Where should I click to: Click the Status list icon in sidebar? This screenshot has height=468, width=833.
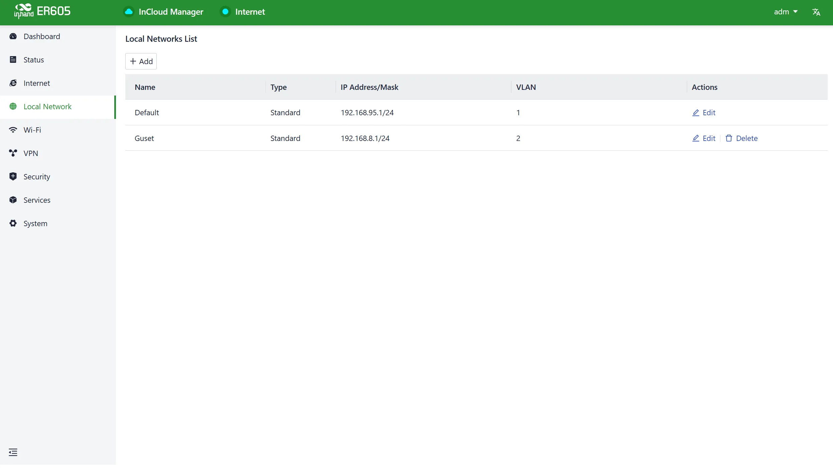[13, 60]
